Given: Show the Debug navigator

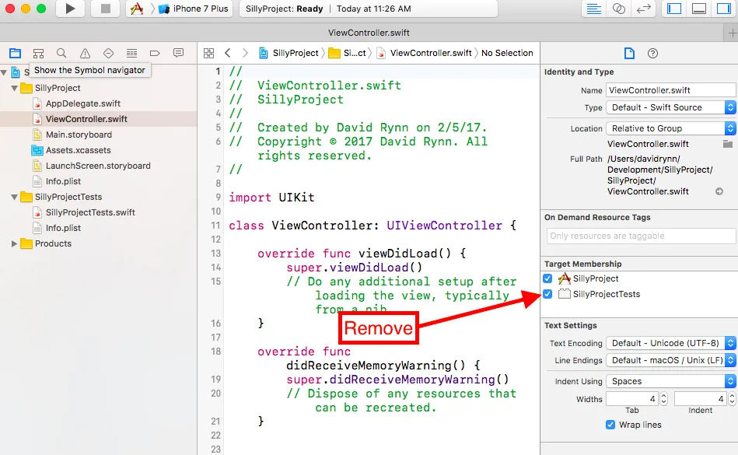Looking at the screenshot, I should pyautogui.click(x=131, y=53).
